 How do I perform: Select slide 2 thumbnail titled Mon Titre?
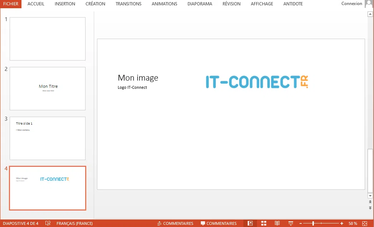[x=48, y=88]
